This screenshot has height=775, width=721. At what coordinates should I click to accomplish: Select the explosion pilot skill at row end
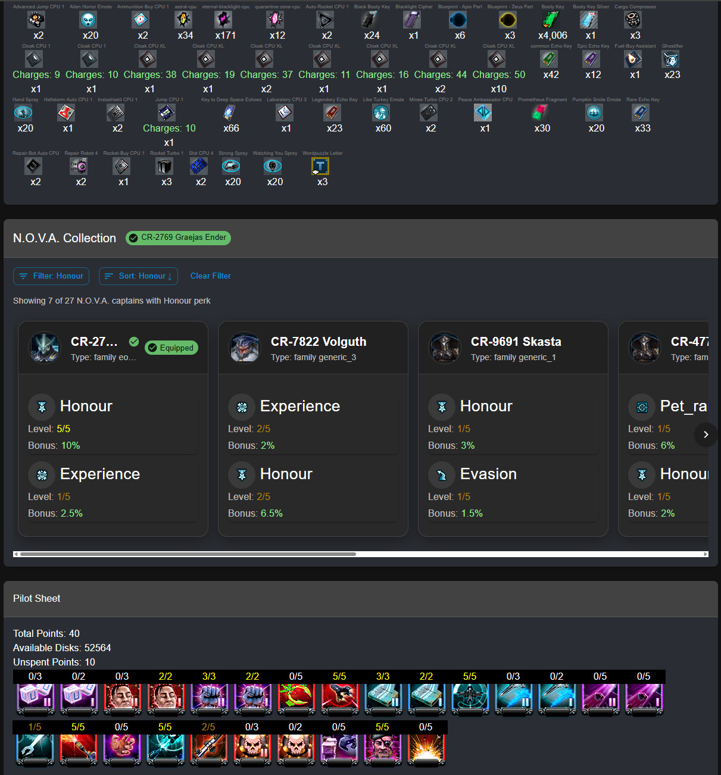[x=426, y=749]
